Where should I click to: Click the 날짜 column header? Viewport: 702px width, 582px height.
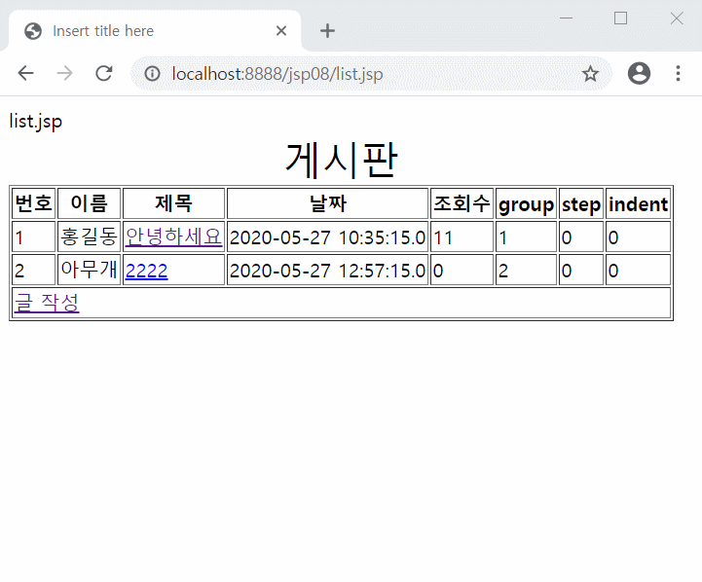click(x=328, y=203)
